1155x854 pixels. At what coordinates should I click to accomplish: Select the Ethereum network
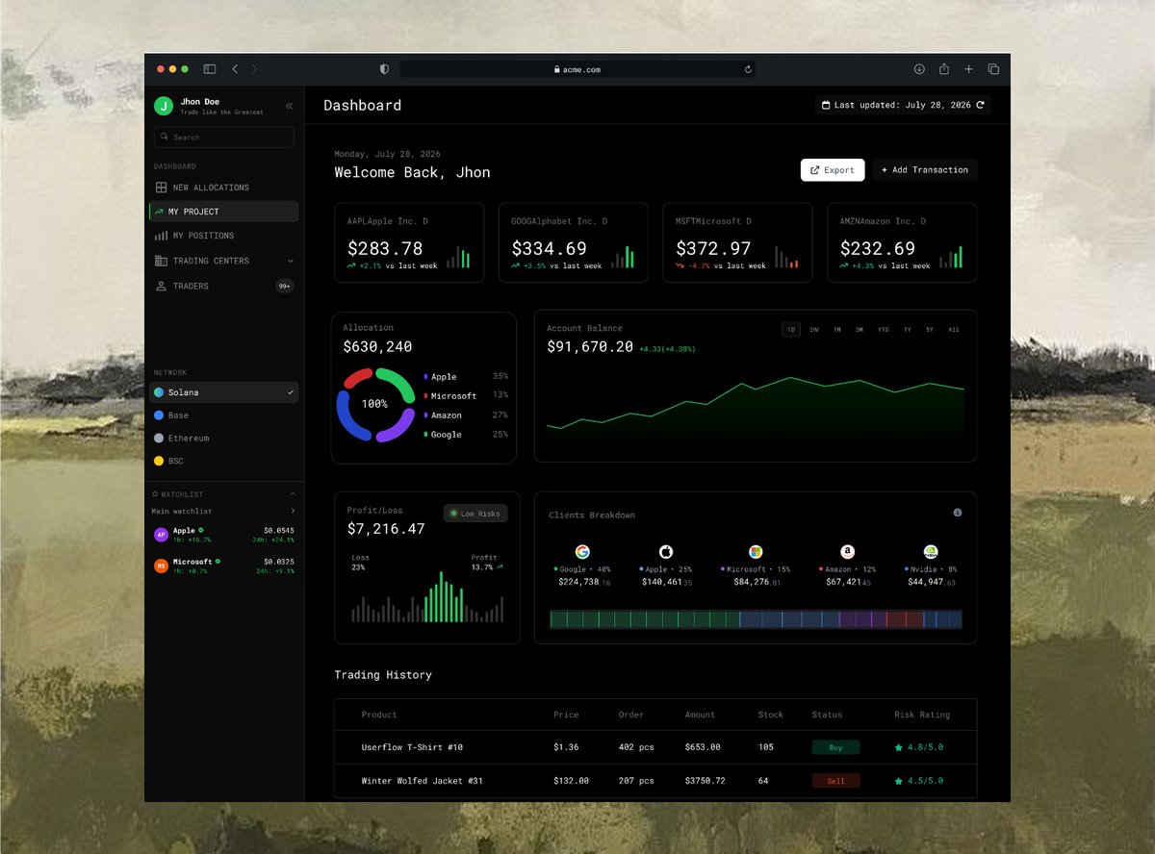(x=224, y=439)
